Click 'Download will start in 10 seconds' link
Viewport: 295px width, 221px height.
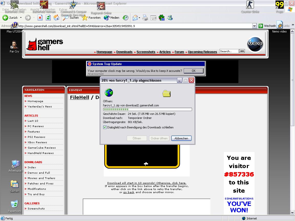[147, 183]
